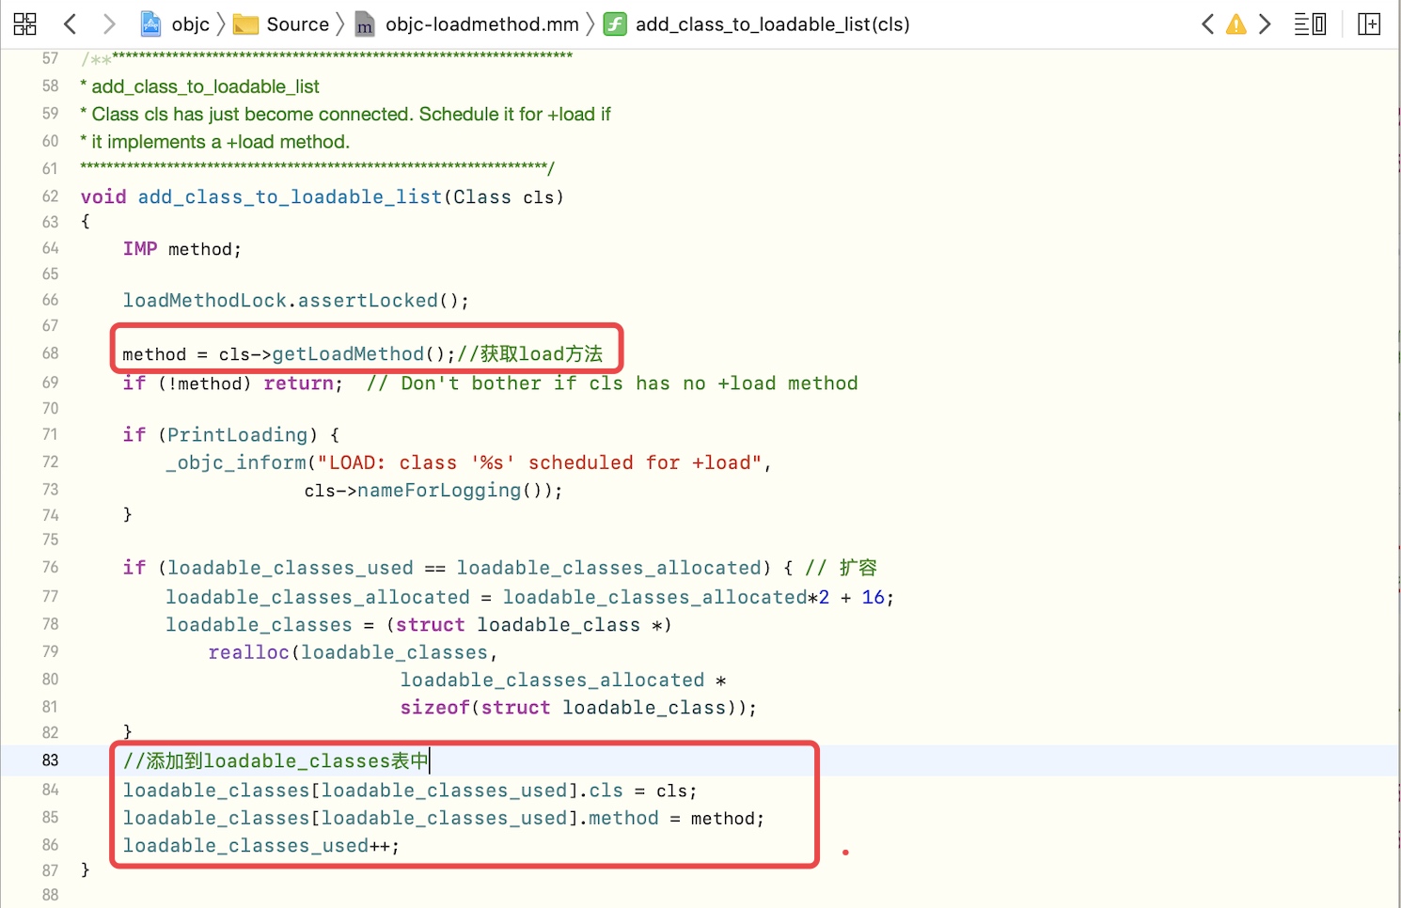Click the "Don't bother if cls" comment
This screenshot has height=908, width=1401.
click(612, 384)
